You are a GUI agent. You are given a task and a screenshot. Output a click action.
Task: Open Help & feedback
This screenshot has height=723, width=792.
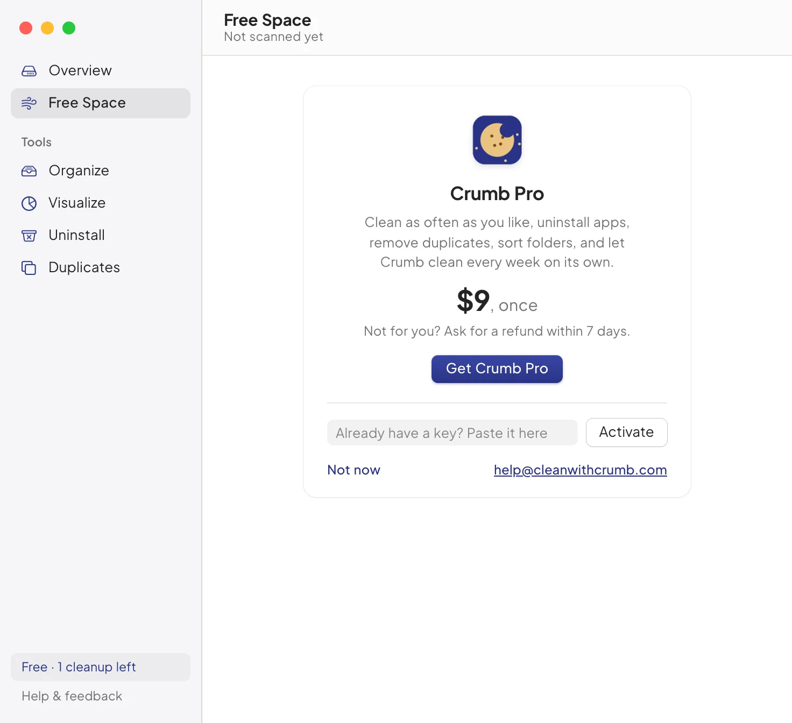[x=72, y=696]
